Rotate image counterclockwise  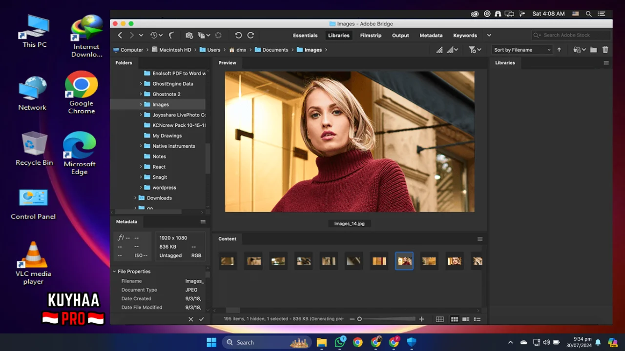238,35
